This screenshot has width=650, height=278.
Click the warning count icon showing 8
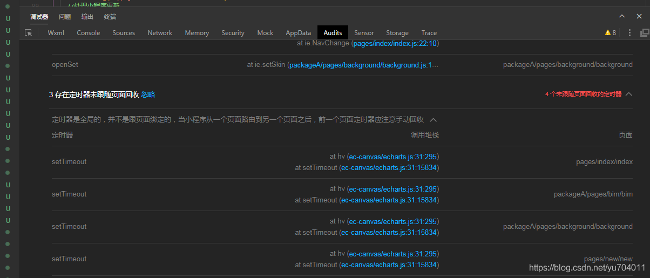coord(611,33)
